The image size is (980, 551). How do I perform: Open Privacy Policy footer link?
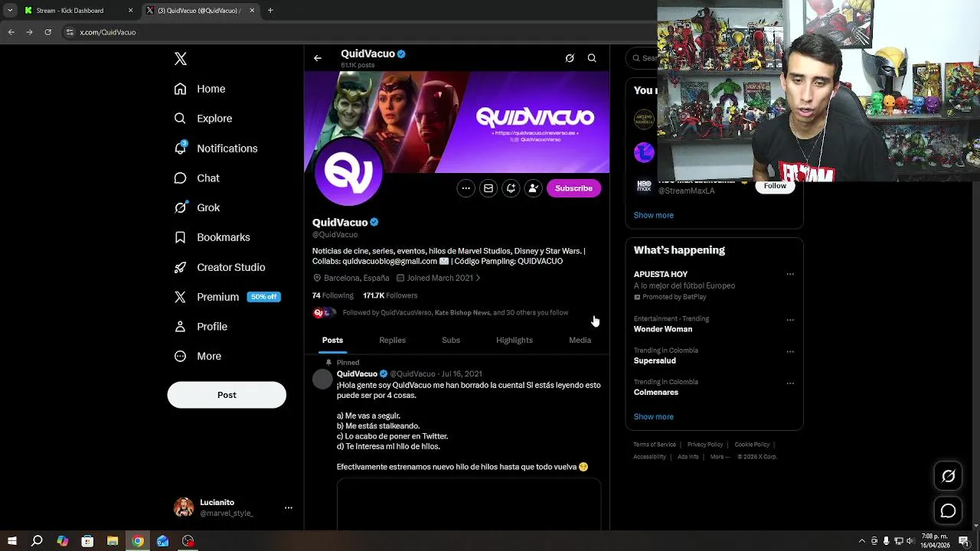tap(705, 445)
